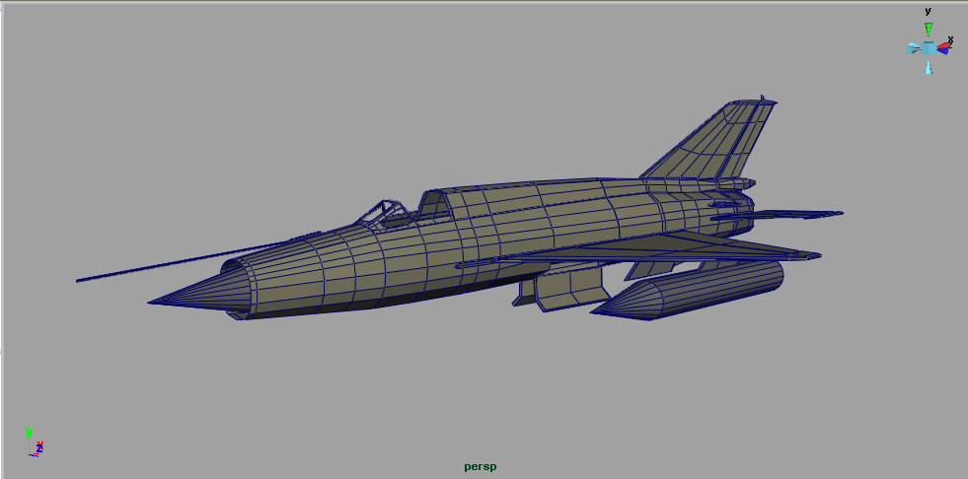The width and height of the screenshot is (968, 479).
Task: Click the green Y cone on view compass
Action: click(928, 30)
